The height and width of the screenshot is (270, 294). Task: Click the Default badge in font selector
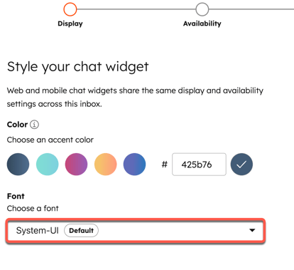[81, 231]
